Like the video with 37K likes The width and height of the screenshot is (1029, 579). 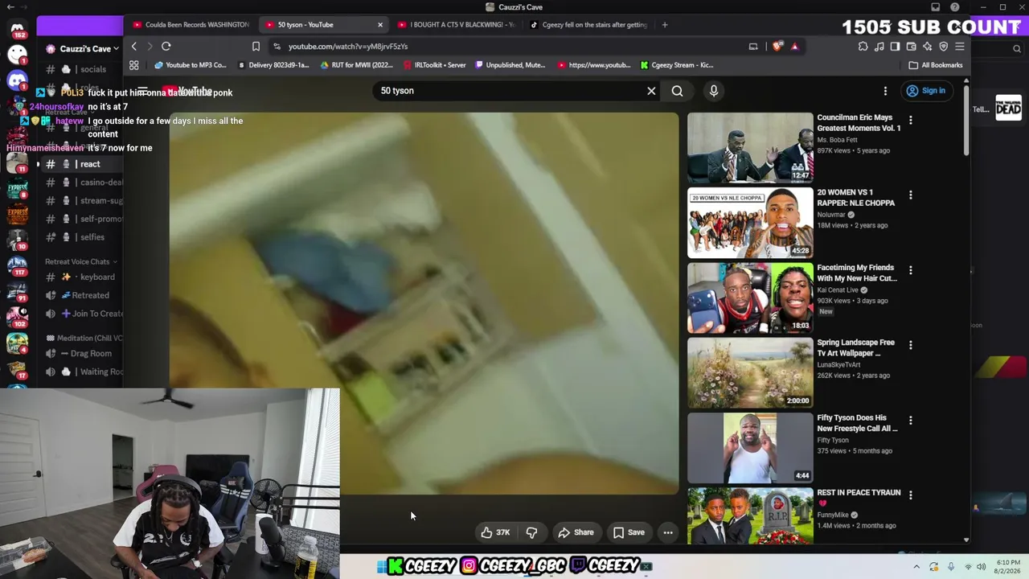[495, 532]
